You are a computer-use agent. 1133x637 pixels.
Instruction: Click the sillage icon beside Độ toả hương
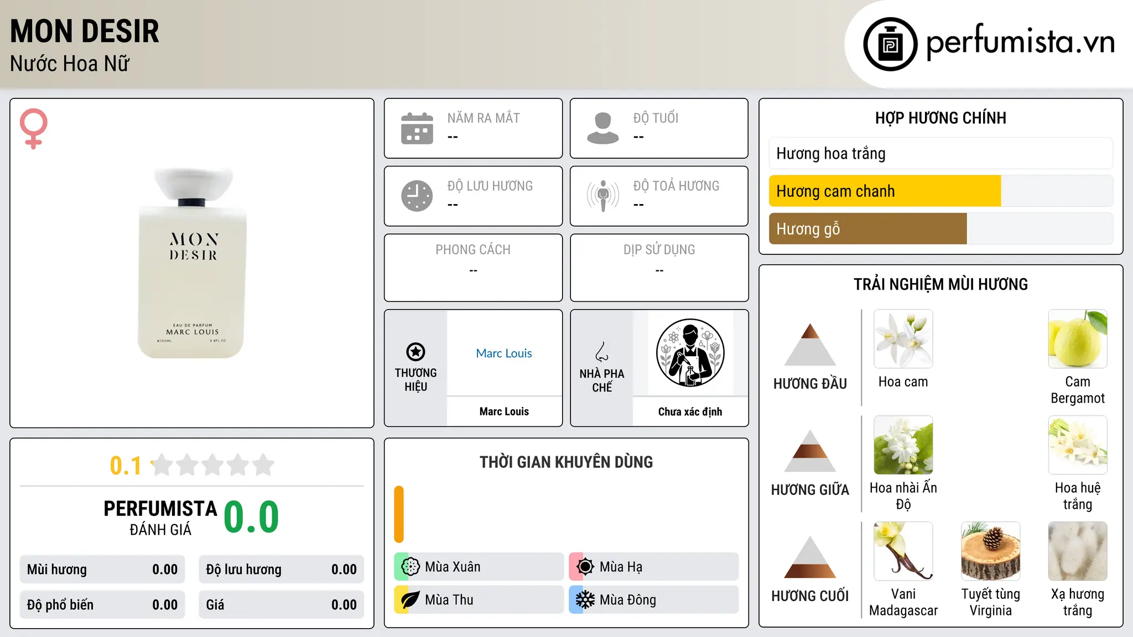pyautogui.click(x=603, y=196)
